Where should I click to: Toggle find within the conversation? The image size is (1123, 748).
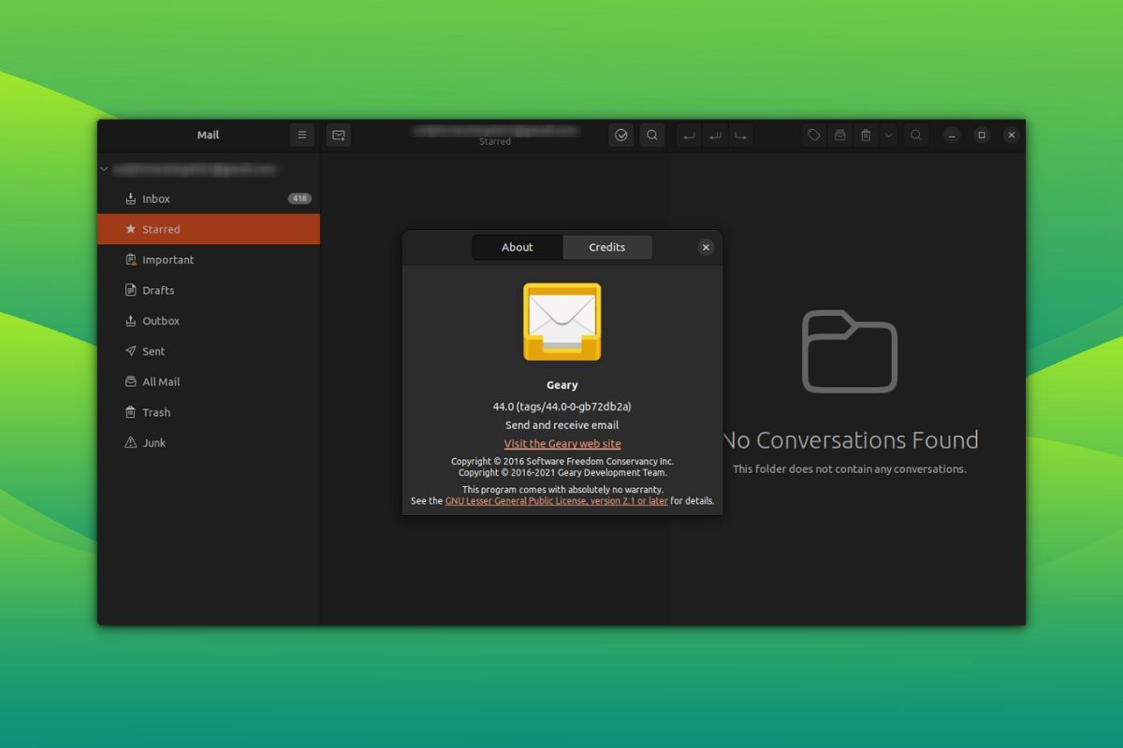(x=915, y=135)
